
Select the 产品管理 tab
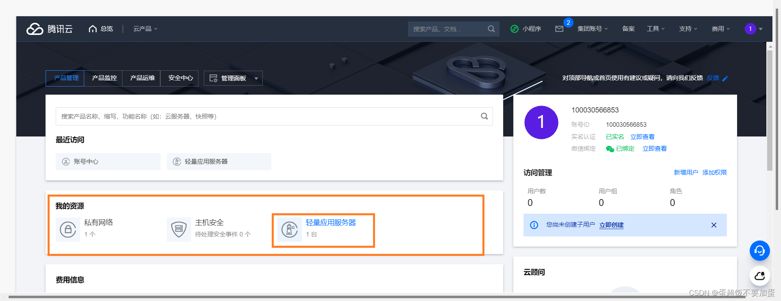click(65, 78)
